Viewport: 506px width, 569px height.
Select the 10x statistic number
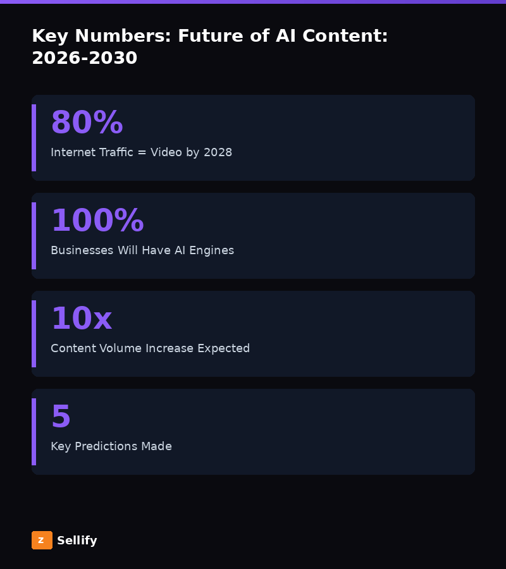click(x=81, y=319)
